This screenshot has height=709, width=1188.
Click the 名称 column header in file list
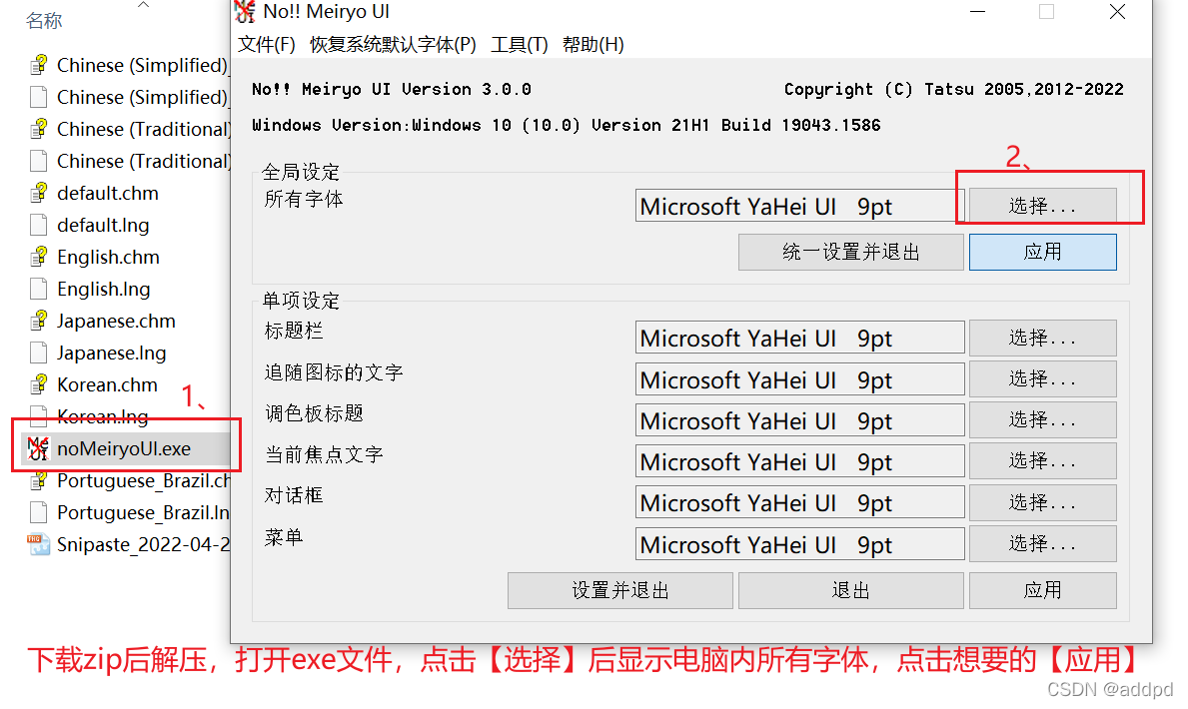[x=44, y=20]
